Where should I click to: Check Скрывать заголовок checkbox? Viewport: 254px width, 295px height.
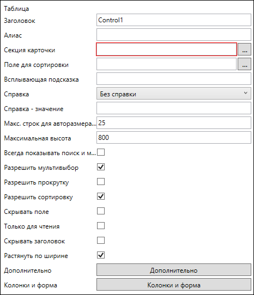point(101,240)
